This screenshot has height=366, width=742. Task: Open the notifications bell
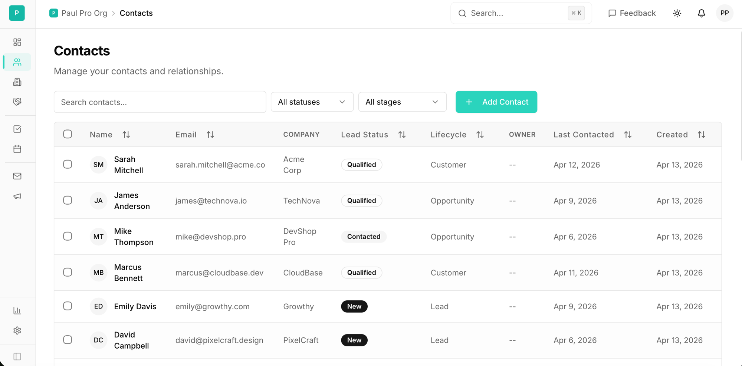coord(701,13)
